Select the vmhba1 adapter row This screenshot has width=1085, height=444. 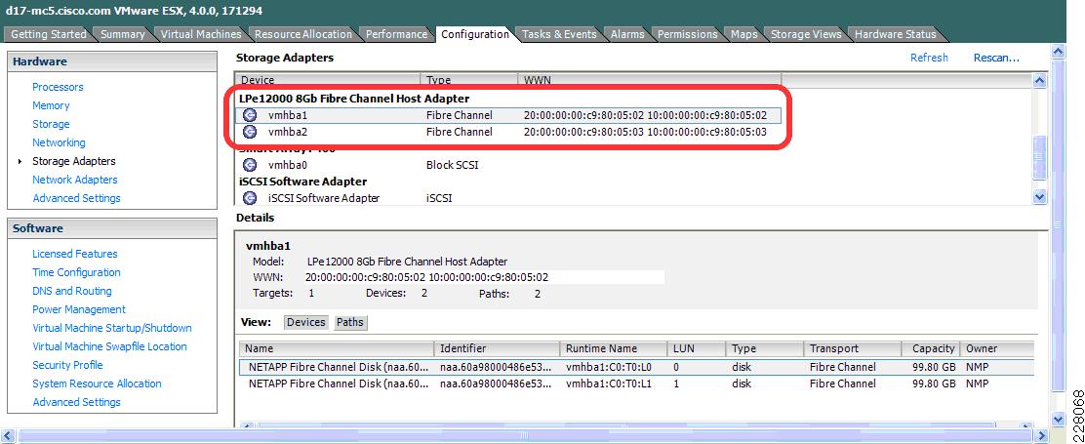pos(508,115)
